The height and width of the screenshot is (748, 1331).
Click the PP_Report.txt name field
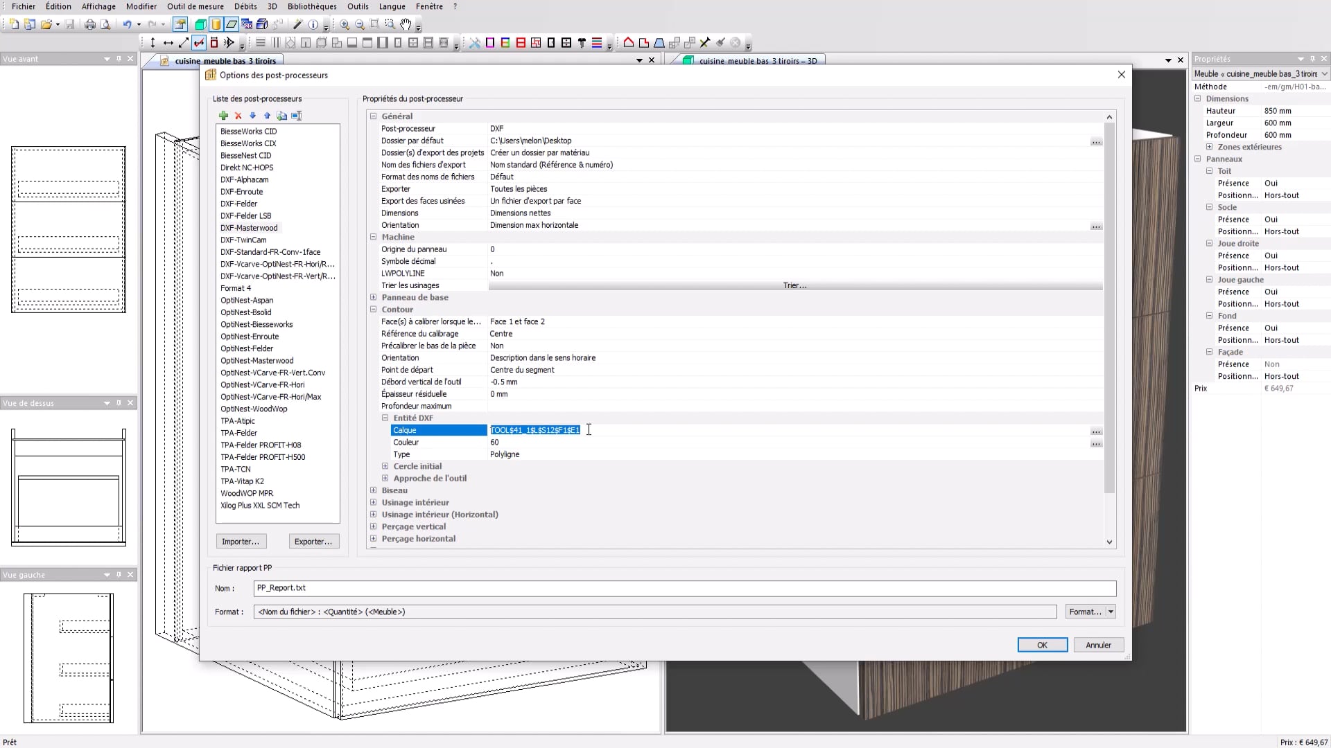pos(684,588)
